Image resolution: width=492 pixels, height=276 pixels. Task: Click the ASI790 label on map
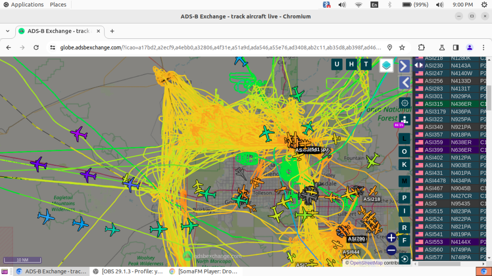[x=357, y=239]
